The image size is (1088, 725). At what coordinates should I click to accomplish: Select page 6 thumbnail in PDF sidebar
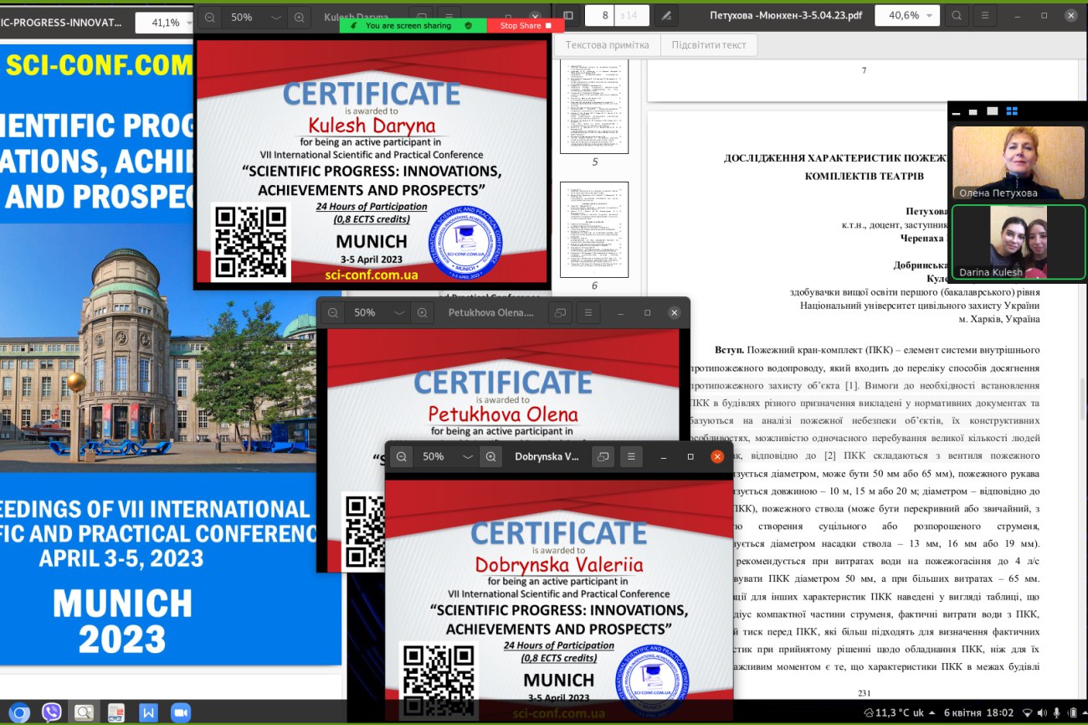pos(594,230)
